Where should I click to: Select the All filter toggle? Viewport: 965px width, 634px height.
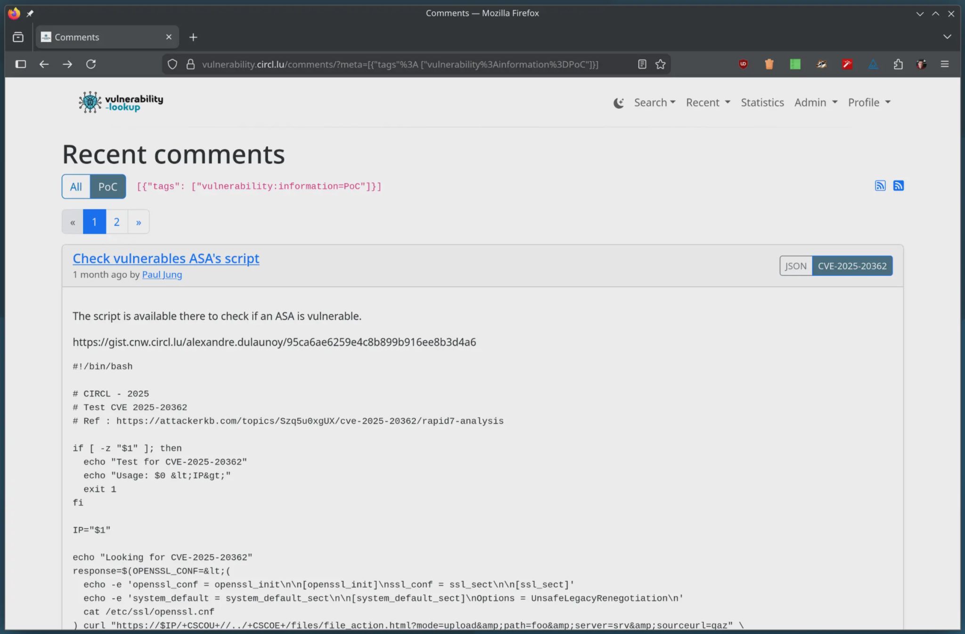point(76,187)
